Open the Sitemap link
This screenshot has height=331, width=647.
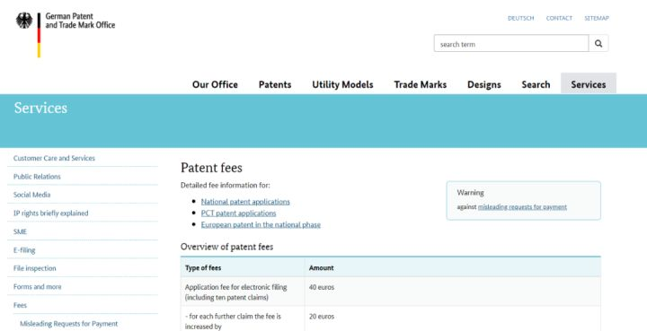(597, 18)
